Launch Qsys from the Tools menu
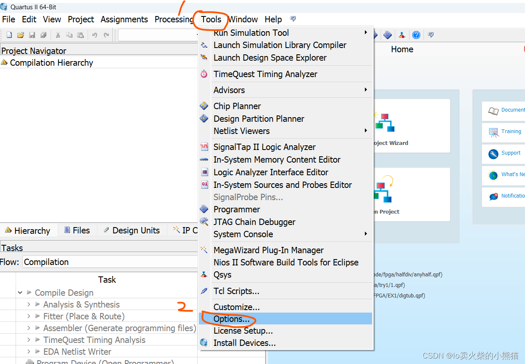This screenshot has height=364, width=525. pyautogui.click(x=222, y=275)
